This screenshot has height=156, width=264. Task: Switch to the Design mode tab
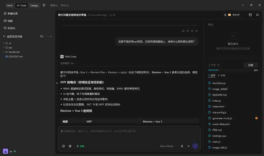coord(34,5)
